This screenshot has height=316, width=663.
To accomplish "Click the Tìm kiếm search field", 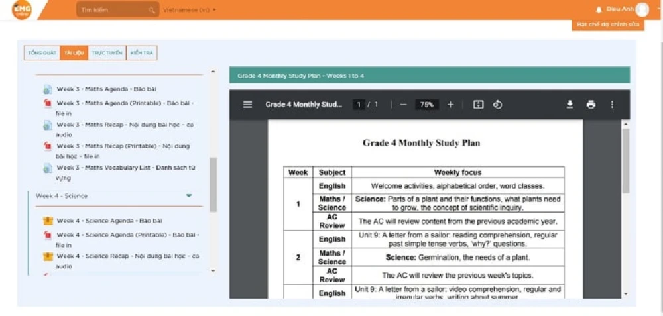I will tap(113, 10).
